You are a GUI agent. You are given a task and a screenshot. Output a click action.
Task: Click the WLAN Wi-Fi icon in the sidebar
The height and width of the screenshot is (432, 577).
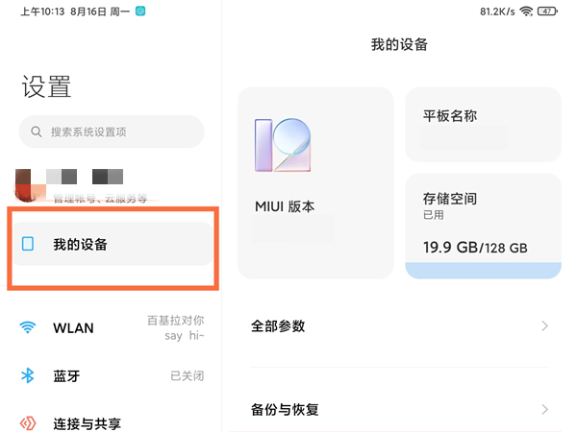click(x=28, y=327)
